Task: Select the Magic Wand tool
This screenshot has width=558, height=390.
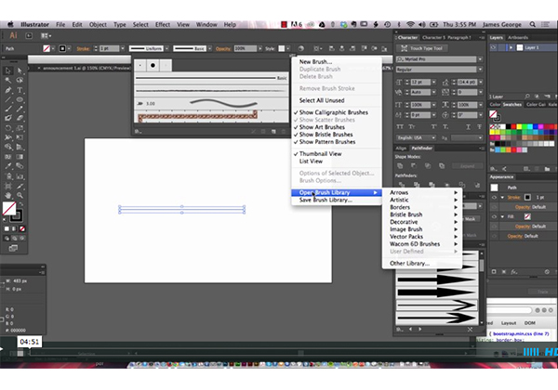Action: [8, 80]
